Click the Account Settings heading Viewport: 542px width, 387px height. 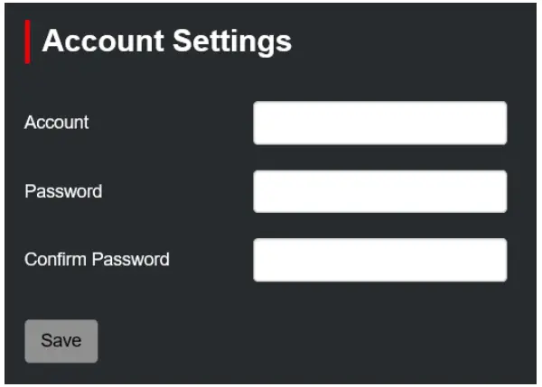tap(167, 41)
